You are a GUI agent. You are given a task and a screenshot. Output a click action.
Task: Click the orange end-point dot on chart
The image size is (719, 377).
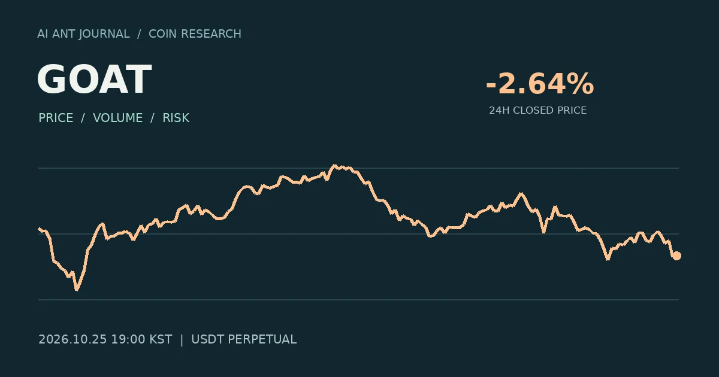point(676,256)
